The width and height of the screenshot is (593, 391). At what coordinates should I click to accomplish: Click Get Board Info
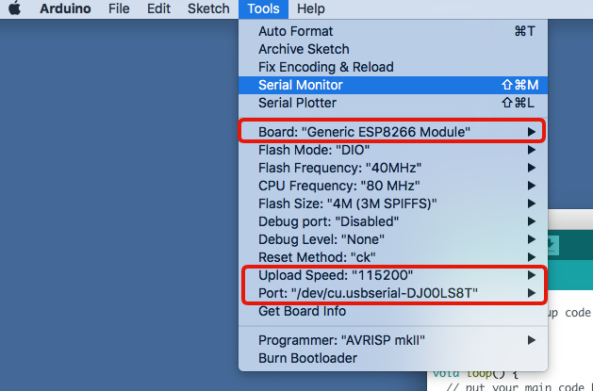tap(393, 311)
